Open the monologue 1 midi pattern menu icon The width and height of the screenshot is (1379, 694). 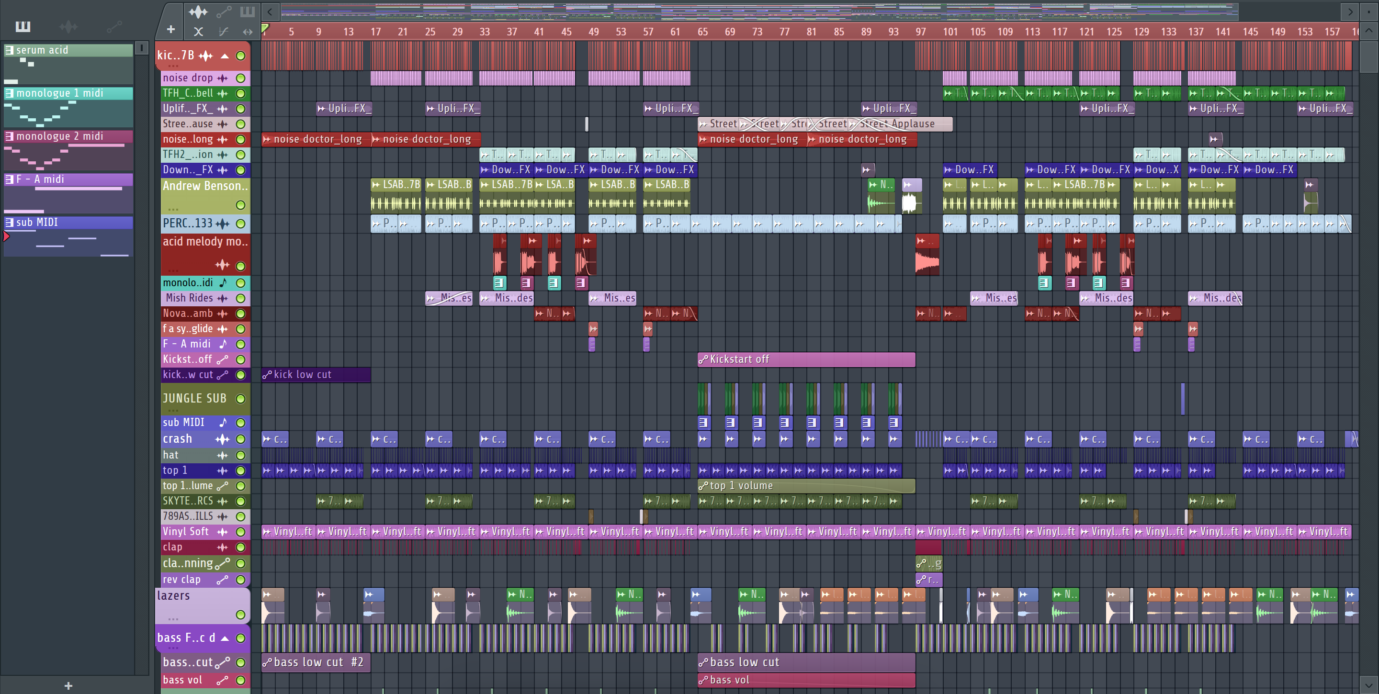click(9, 93)
